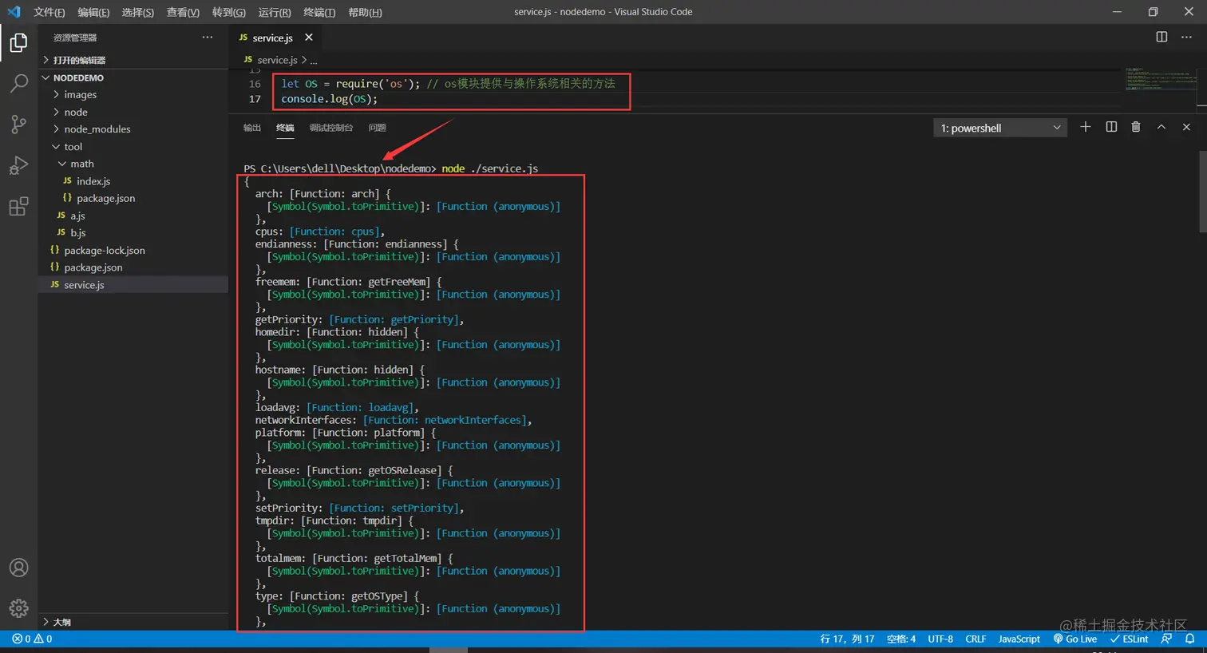1207x653 pixels.
Task: Open the powershell terminal selector dropdown
Action: click(1000, 128)
